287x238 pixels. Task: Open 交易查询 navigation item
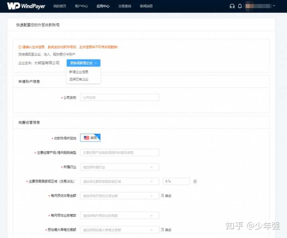(125, 6)
